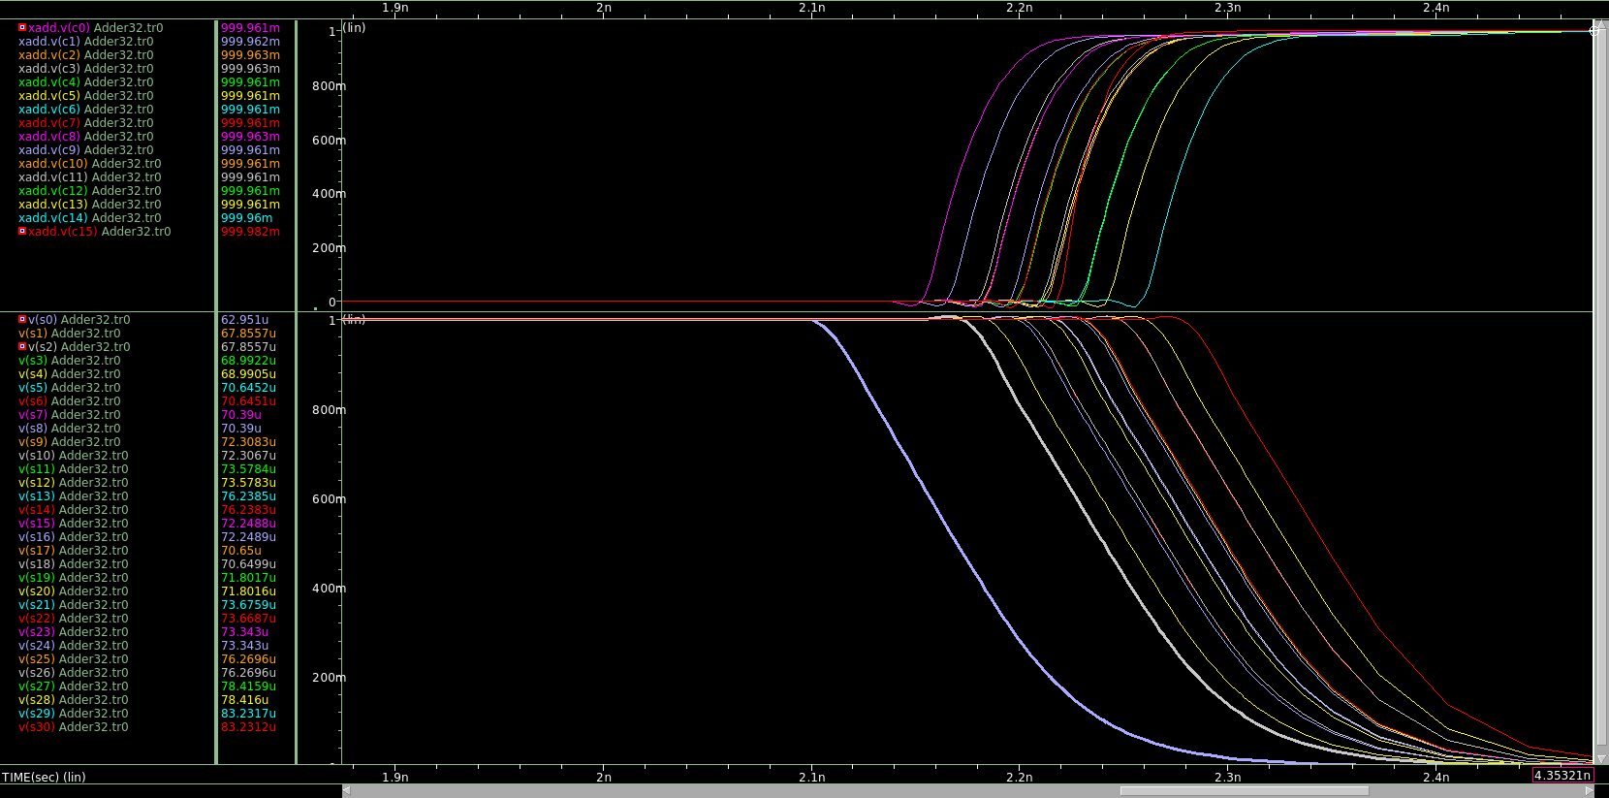The height and width of the screenshot is (798, 1609).
Task: Select signal v(s24) in the lower list
Action: point(73,646)
